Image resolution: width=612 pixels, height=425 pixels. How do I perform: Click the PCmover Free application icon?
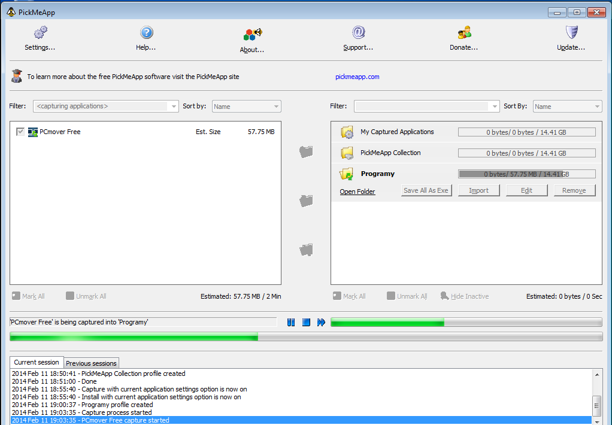tap(33, 132)
